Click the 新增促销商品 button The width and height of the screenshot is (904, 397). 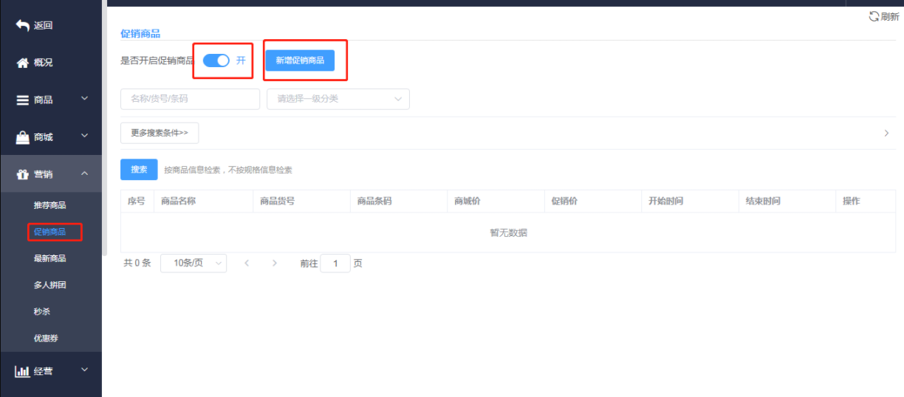point(300,61)
